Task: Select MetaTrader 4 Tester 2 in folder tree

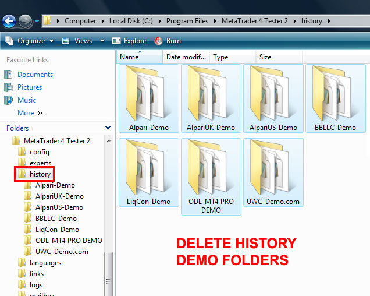Action: coord(57,141)
